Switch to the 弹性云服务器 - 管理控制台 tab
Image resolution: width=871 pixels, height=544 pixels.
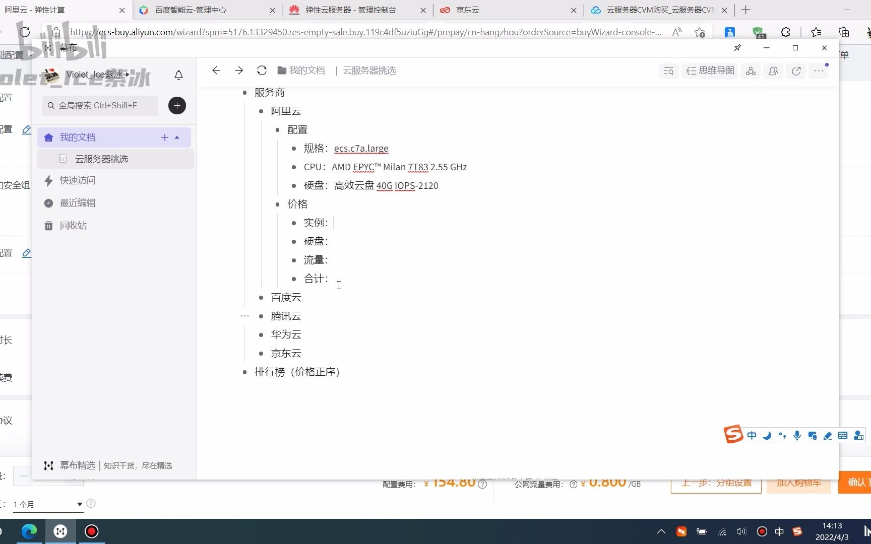pyautogui.click(x=357, y=10)
